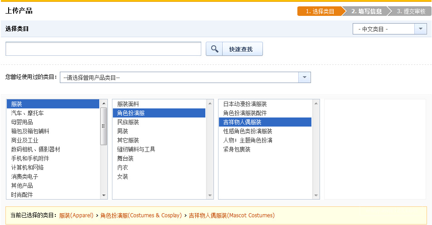Viewport: 432px width, 225px height.
Task: Choose 母婴用品 category
Action: tap(22, 122)
